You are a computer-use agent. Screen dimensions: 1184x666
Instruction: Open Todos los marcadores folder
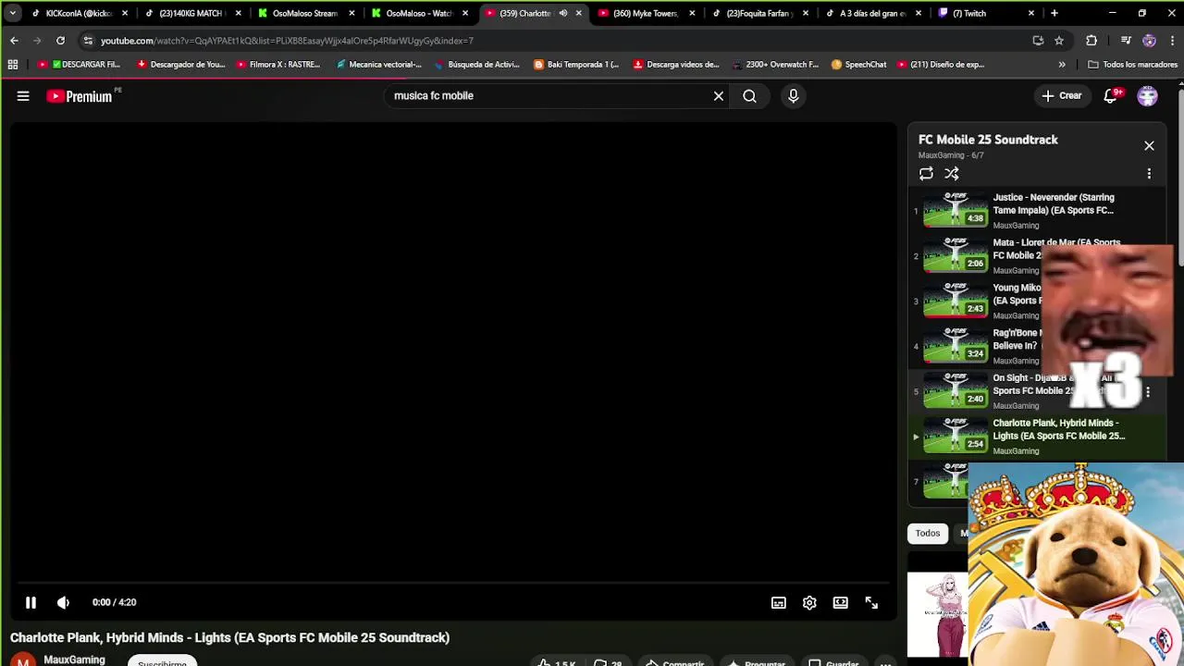[x=1133, y=65]
